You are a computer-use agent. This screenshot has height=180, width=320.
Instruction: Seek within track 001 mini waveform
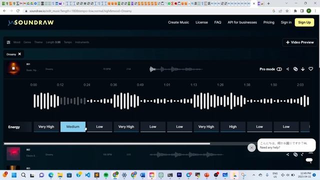pos(176,69)
